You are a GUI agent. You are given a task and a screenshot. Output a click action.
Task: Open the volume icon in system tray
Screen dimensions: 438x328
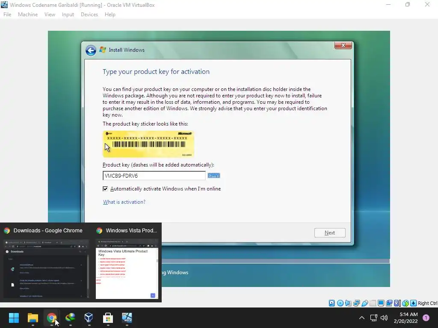point(384,318)
